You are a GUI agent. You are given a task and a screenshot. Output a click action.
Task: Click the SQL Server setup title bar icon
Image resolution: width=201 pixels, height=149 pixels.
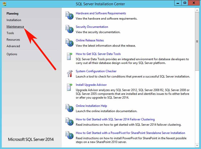[x=4, y=4]
